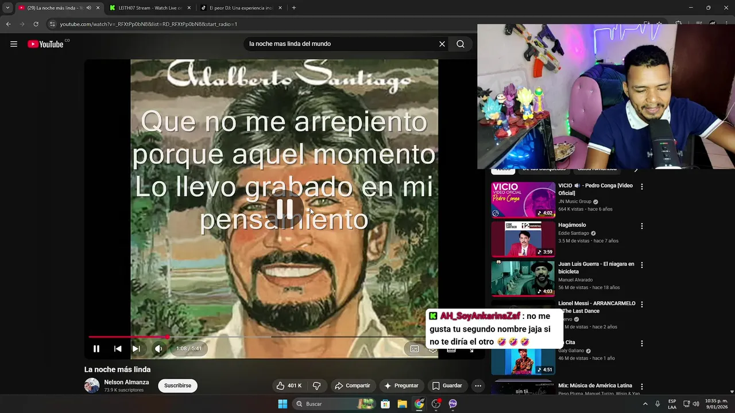Open the OBS icon on the taskbar

coord(436,404)
